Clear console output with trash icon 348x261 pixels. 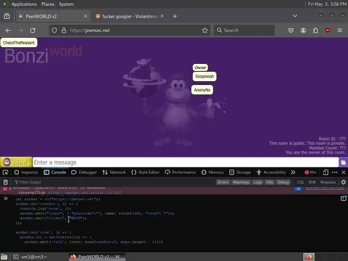(x=5, y=182)
